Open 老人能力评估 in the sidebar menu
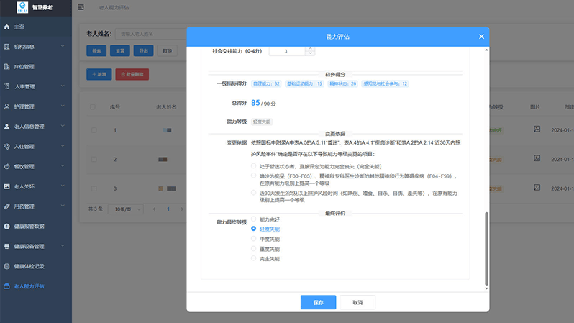574x323 pixels. click(x=29, y=286)
